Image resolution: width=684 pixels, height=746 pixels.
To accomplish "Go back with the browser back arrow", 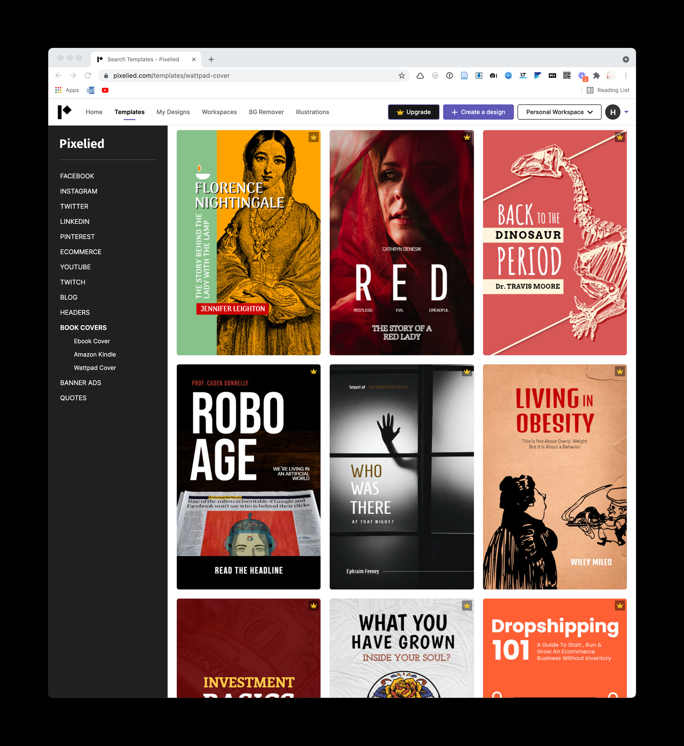I will click(58, 76).
